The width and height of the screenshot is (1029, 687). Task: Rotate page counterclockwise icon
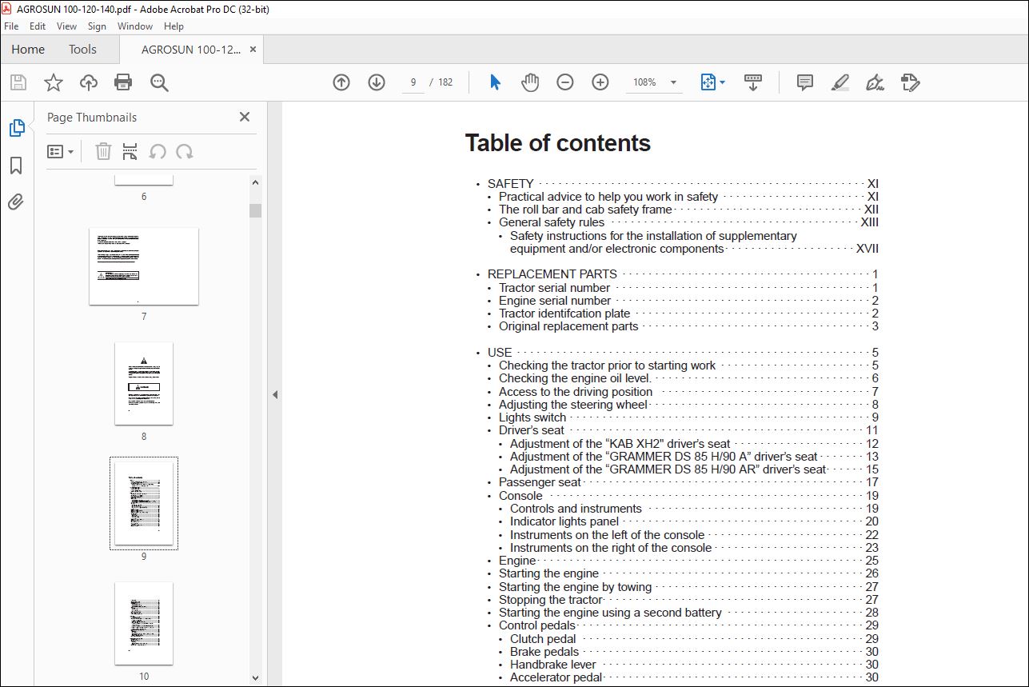tap(158, 151)
